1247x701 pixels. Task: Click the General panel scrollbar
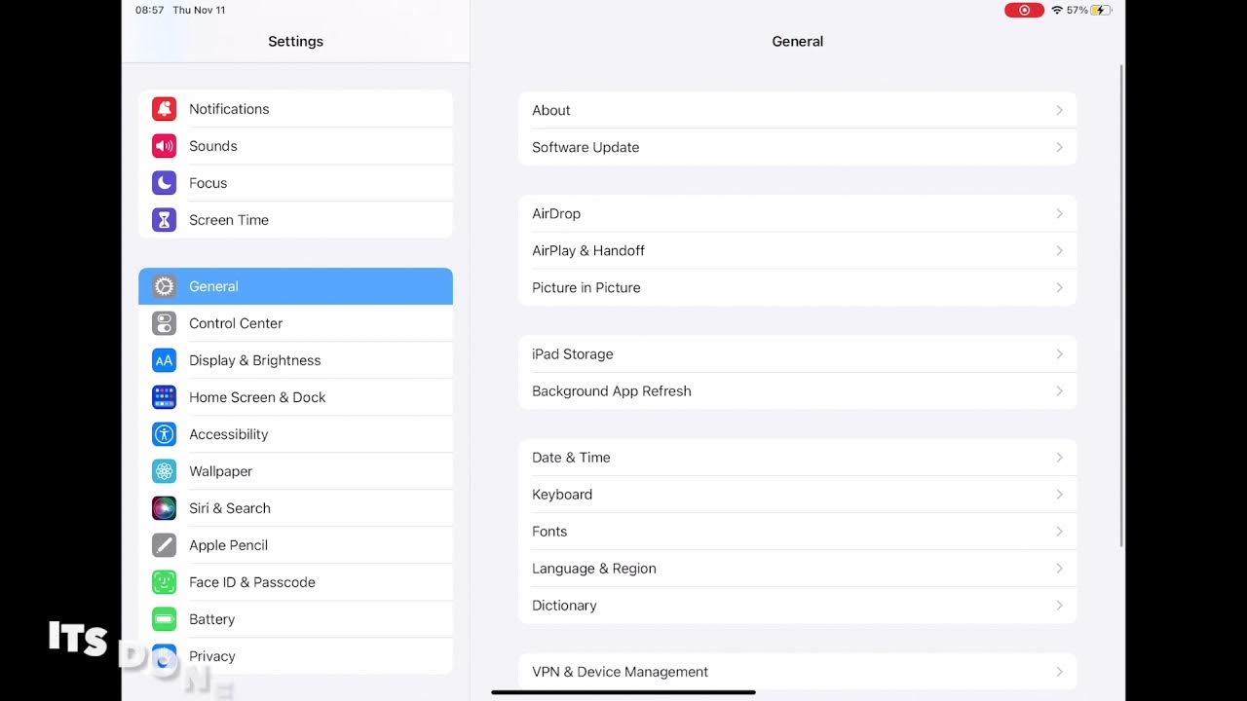tap(1121, 306)
